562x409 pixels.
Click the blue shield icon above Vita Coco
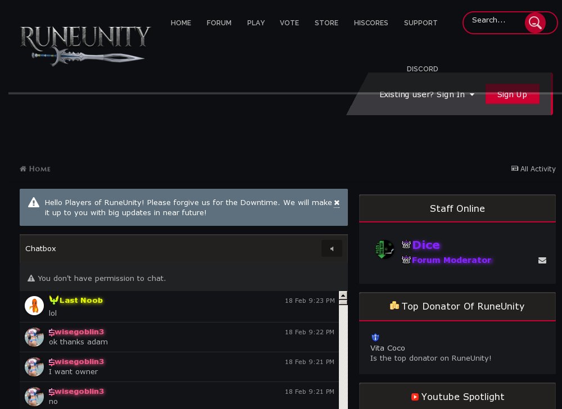[x=375, y=337]
